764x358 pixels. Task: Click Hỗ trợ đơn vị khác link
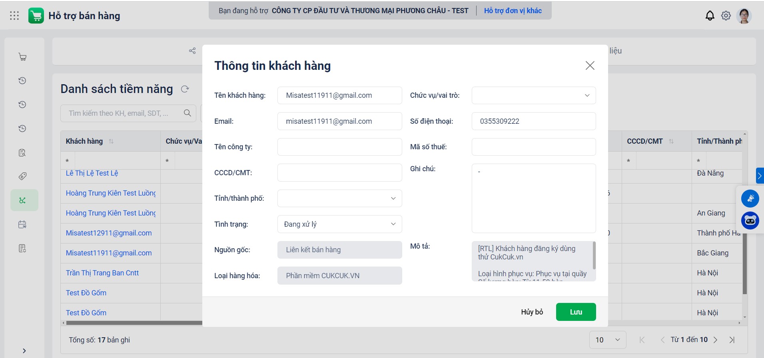click(513, 11)
